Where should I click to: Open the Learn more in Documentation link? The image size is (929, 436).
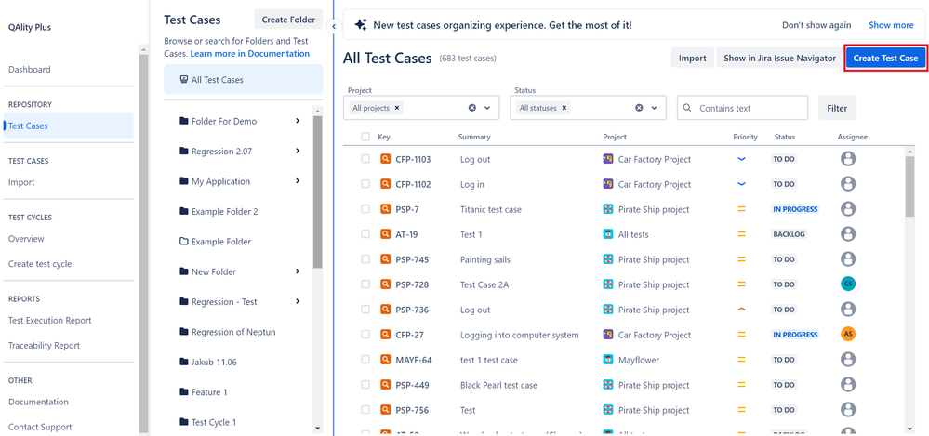click(250, 54)
